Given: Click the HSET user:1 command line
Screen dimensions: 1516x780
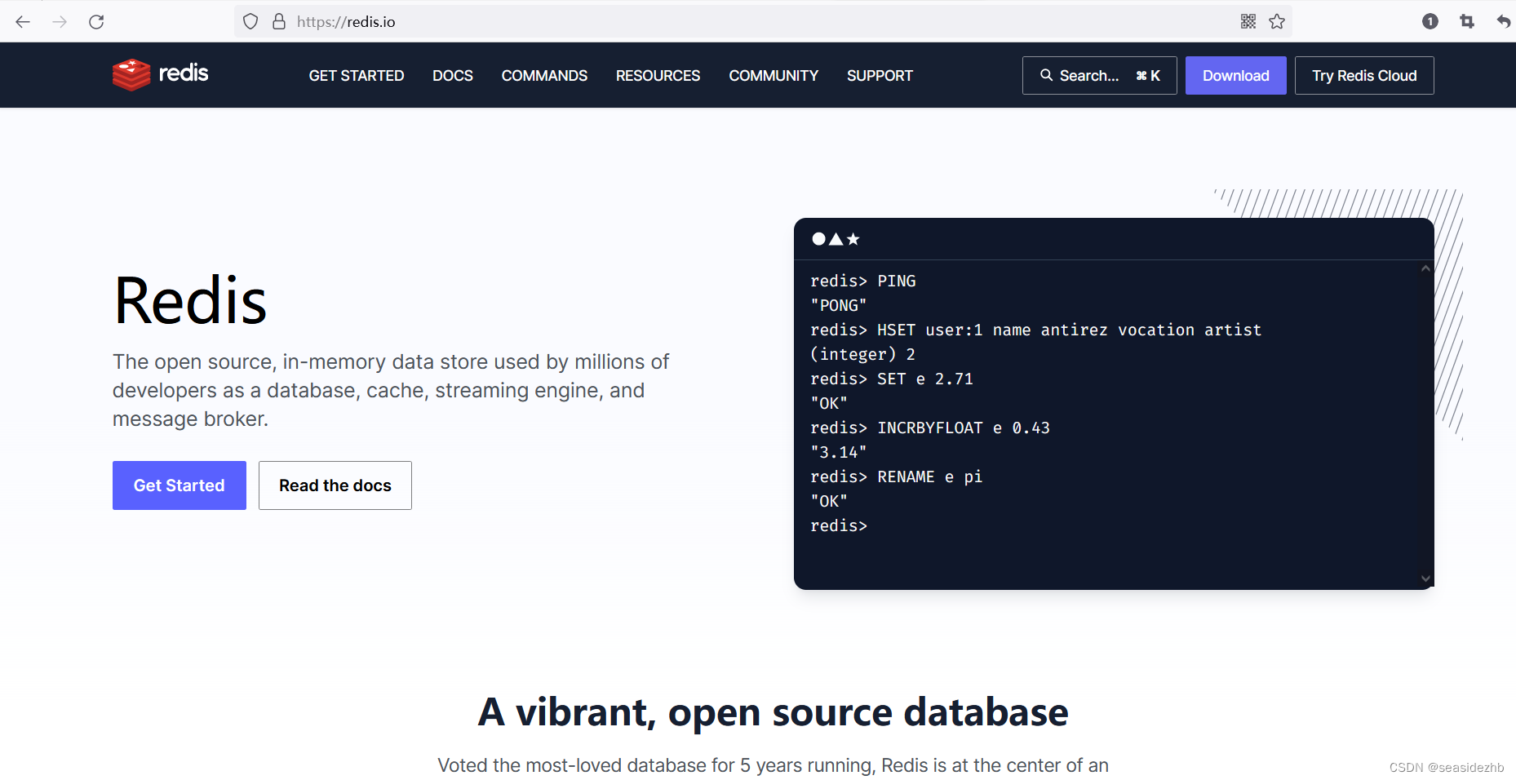Looking at the screenshot, I should 1036,330.
